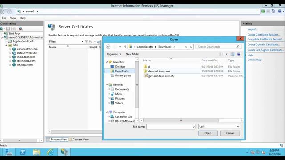Image resolution: width=285 pixels, height=160 pixels.
Task: Click Open button in the dialog
Action: pos(208,133)
